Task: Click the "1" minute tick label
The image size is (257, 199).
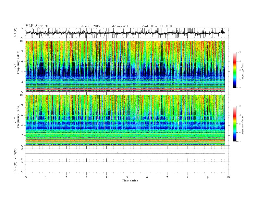Action: 46,177
